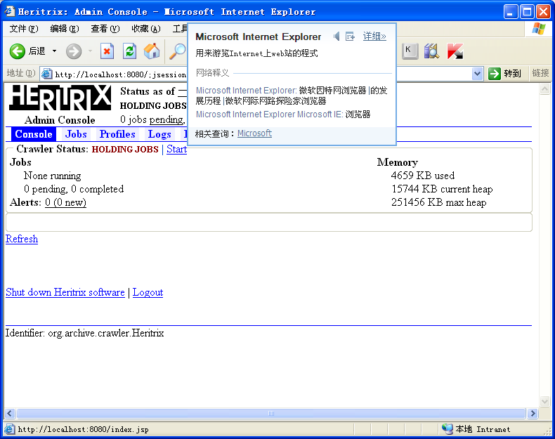Viewport: 555px width, 439px height.
Task: Click the Identifier org.archive.crawler.Heritrix text
Action: pyautogui.click(x=84, y=333)
